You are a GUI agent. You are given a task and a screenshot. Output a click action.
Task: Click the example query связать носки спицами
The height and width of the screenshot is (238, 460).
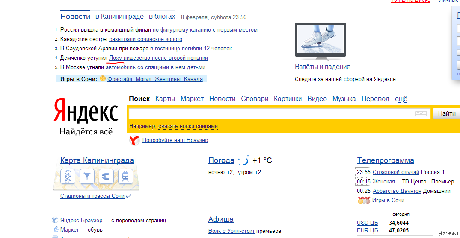tap(188, 126)
